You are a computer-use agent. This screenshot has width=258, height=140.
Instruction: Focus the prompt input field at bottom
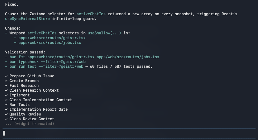coord(129,133)
